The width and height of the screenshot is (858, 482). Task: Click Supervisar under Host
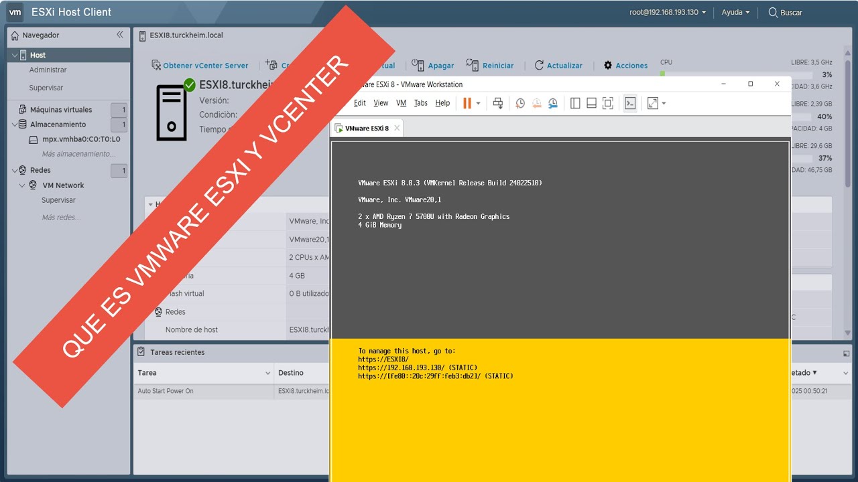coord(46,88)
